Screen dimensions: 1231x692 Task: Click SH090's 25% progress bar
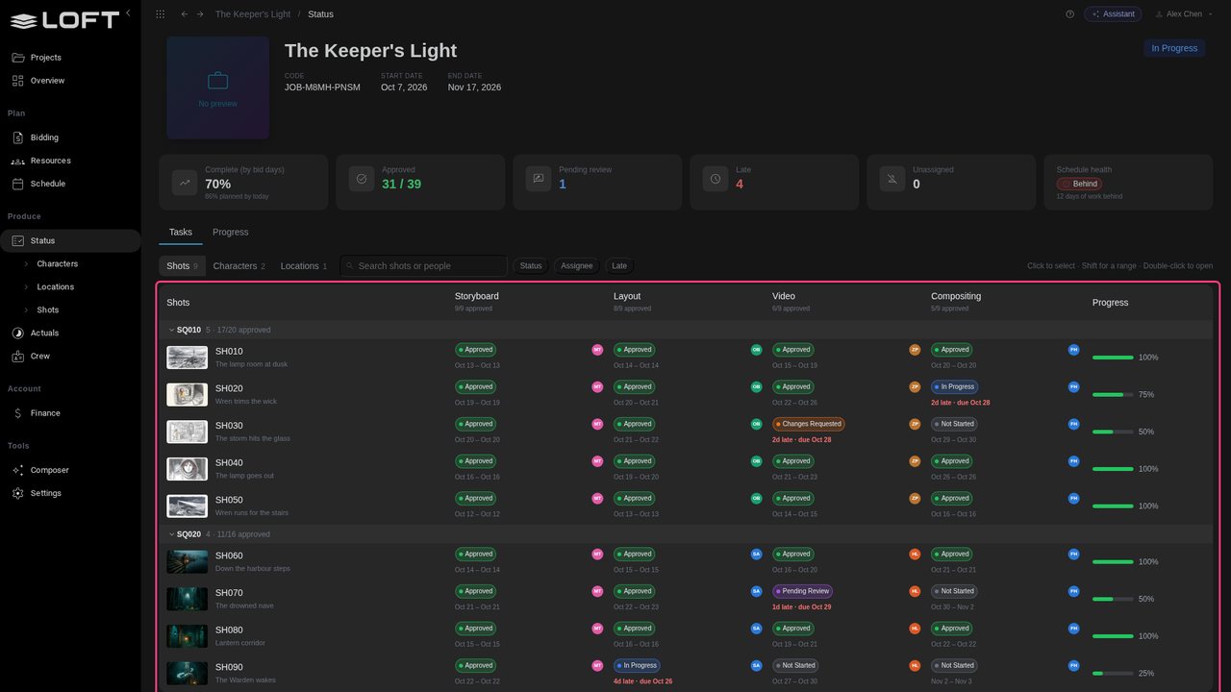(1113, 674)
